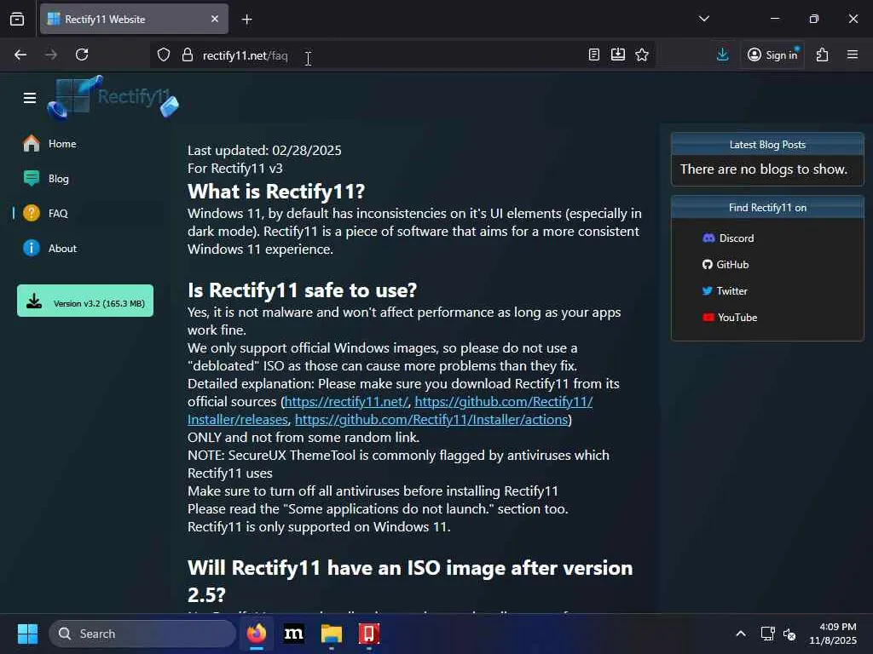Open Firefox from the taskbar
The image size is (873, 654).
(257, 634)
